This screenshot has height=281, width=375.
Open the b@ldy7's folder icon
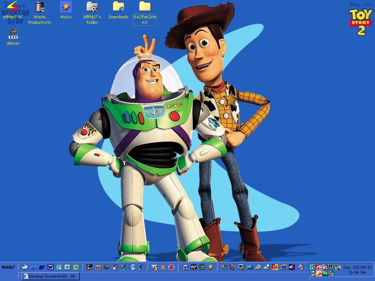pyautogui.click(x=92, y=7)
